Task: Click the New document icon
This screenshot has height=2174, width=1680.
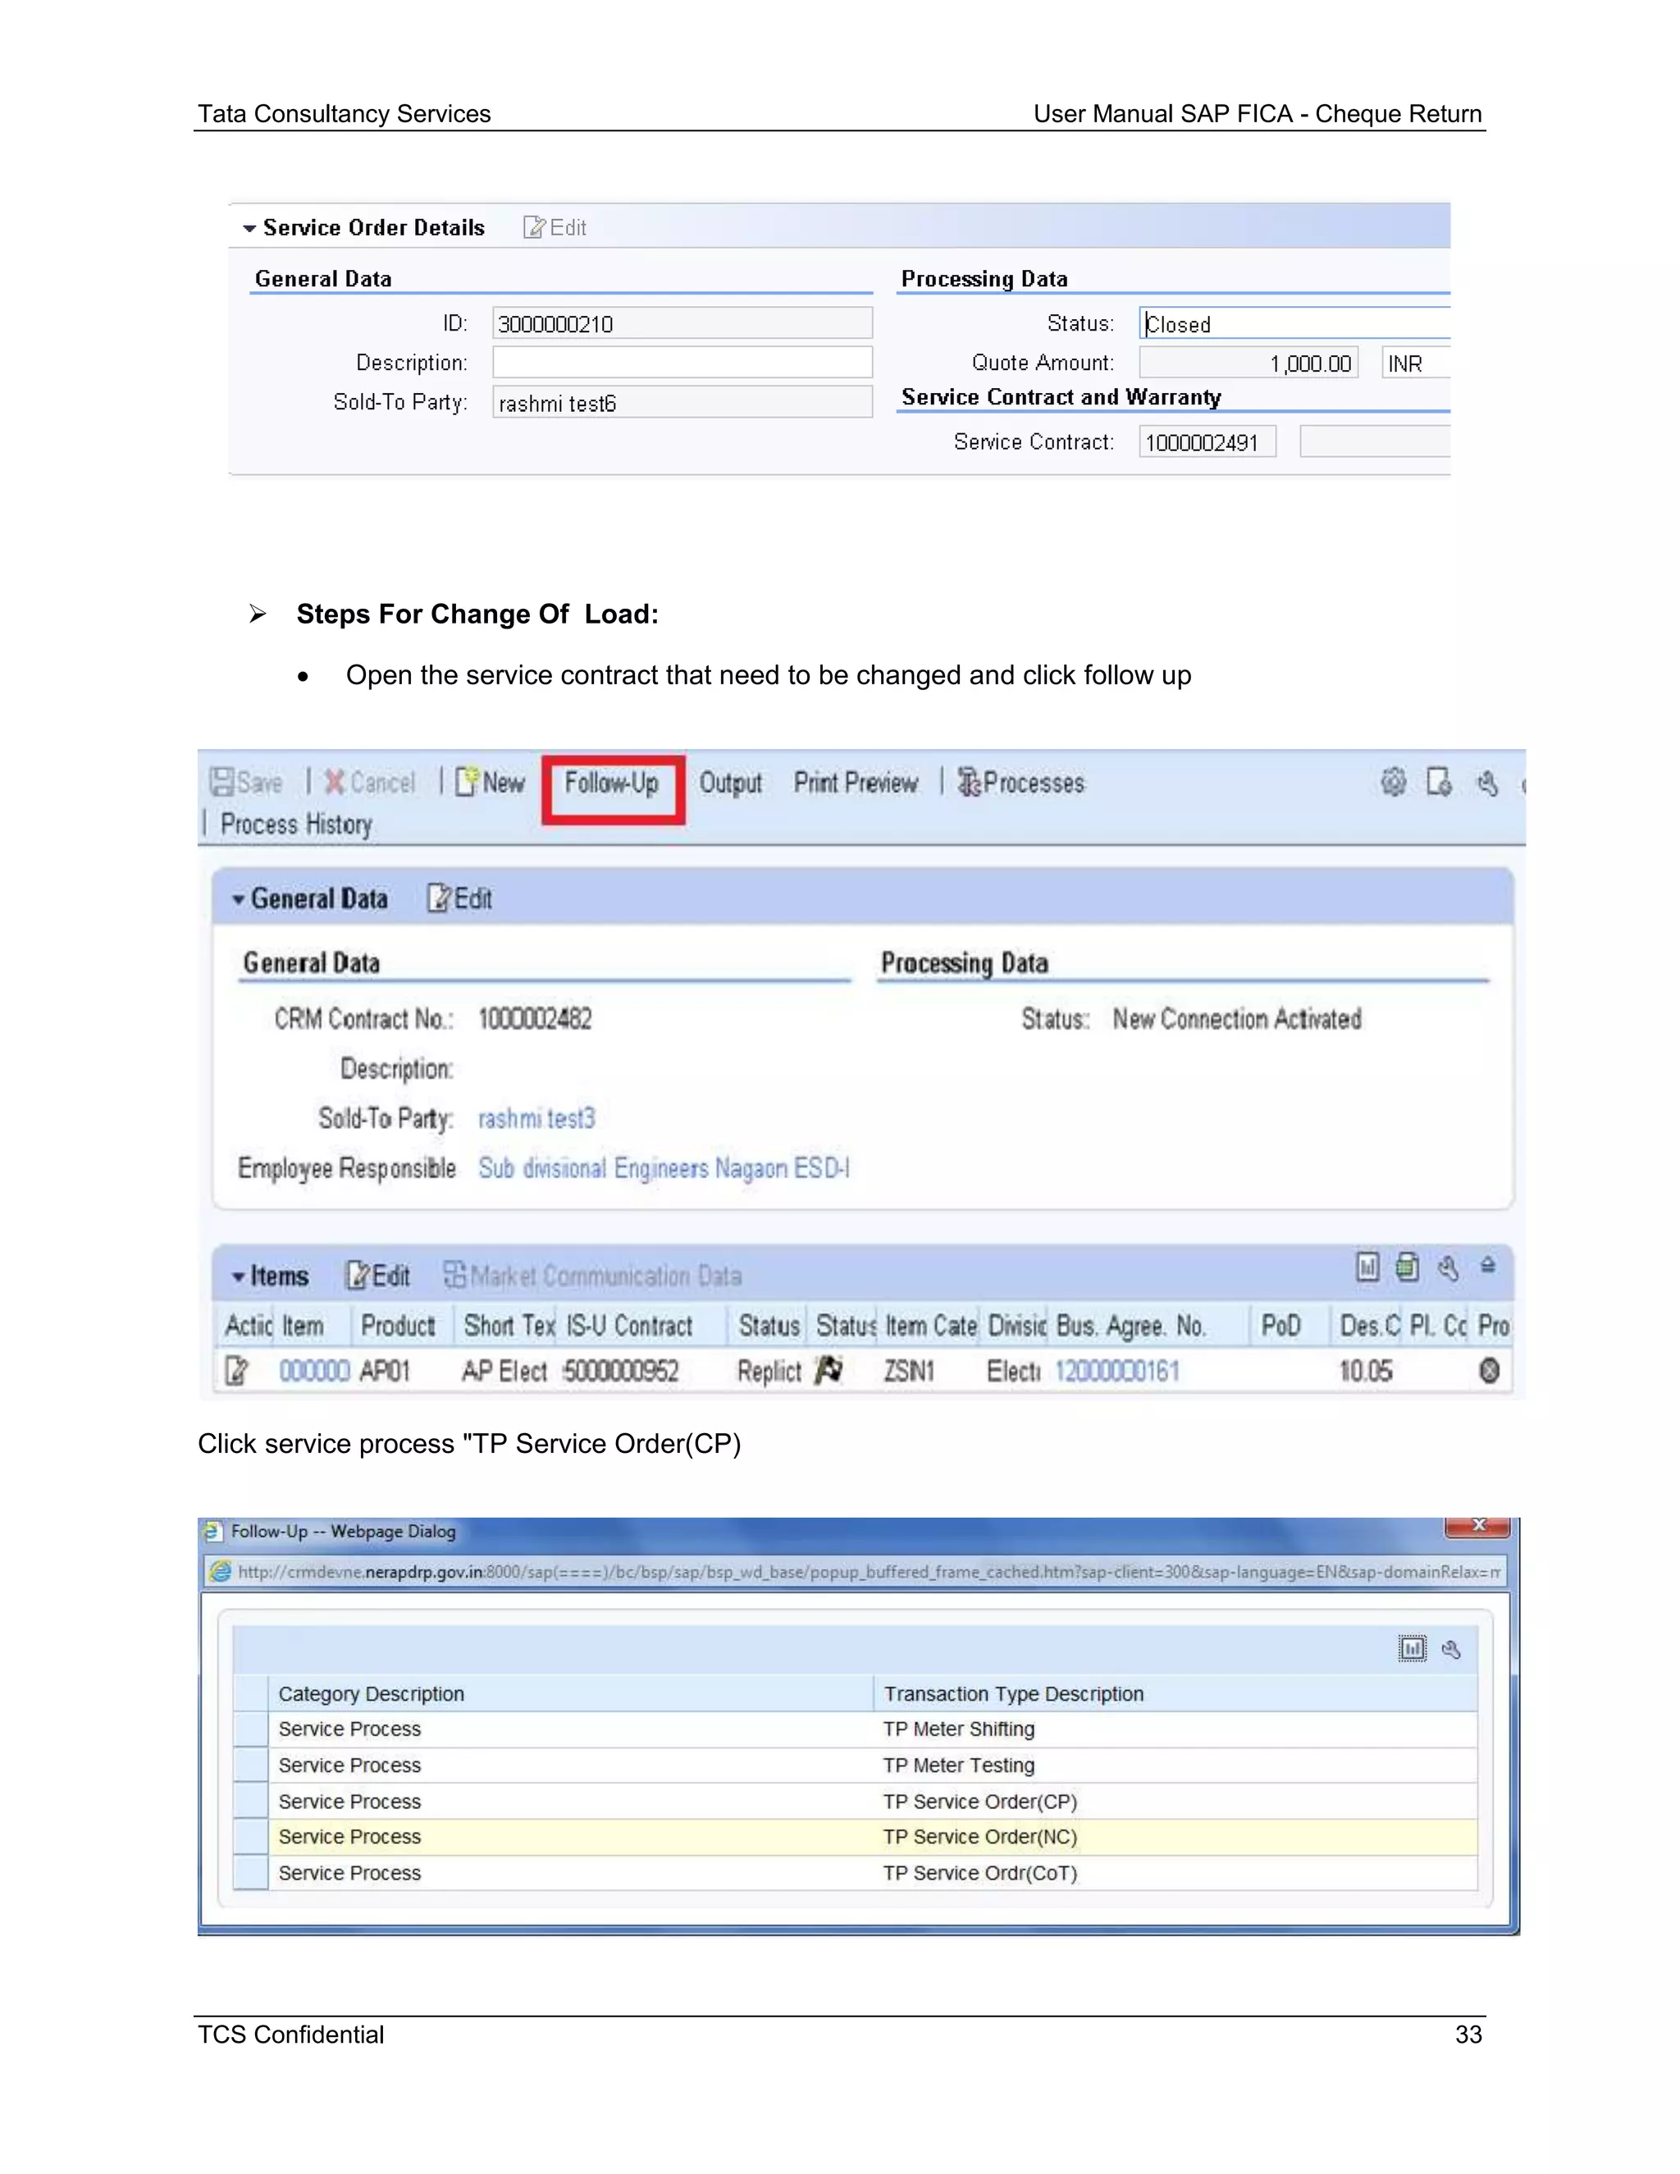Action: point(467,781)
